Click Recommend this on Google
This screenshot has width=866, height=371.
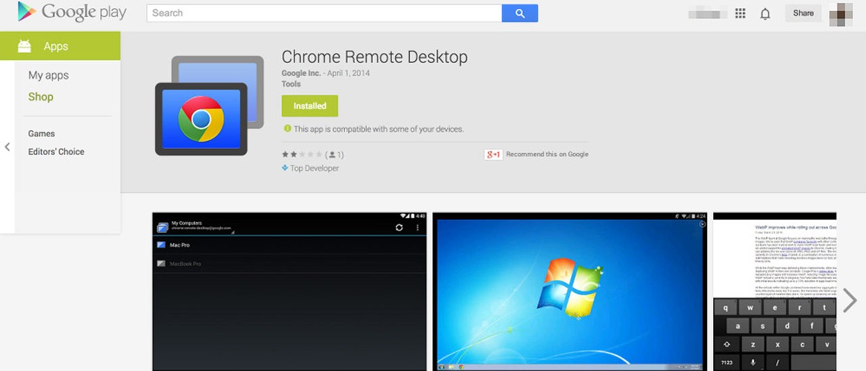[547, 154]
